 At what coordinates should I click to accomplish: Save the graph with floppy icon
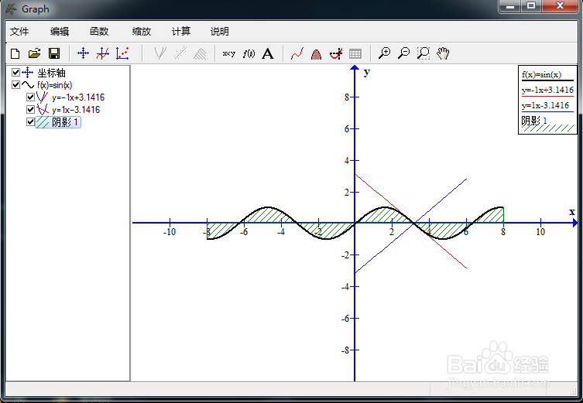tap(54, 54)
